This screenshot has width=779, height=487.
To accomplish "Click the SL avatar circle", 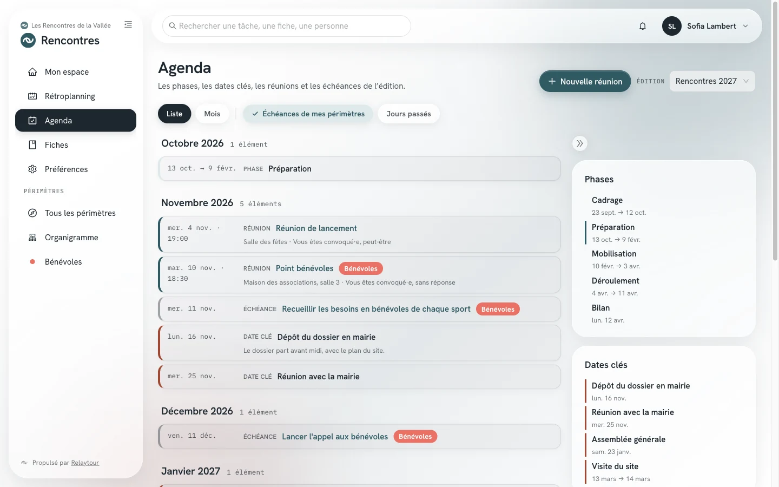I will click(672, 26).
